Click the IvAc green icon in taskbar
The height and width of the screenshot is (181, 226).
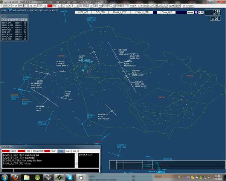(60, 178)
